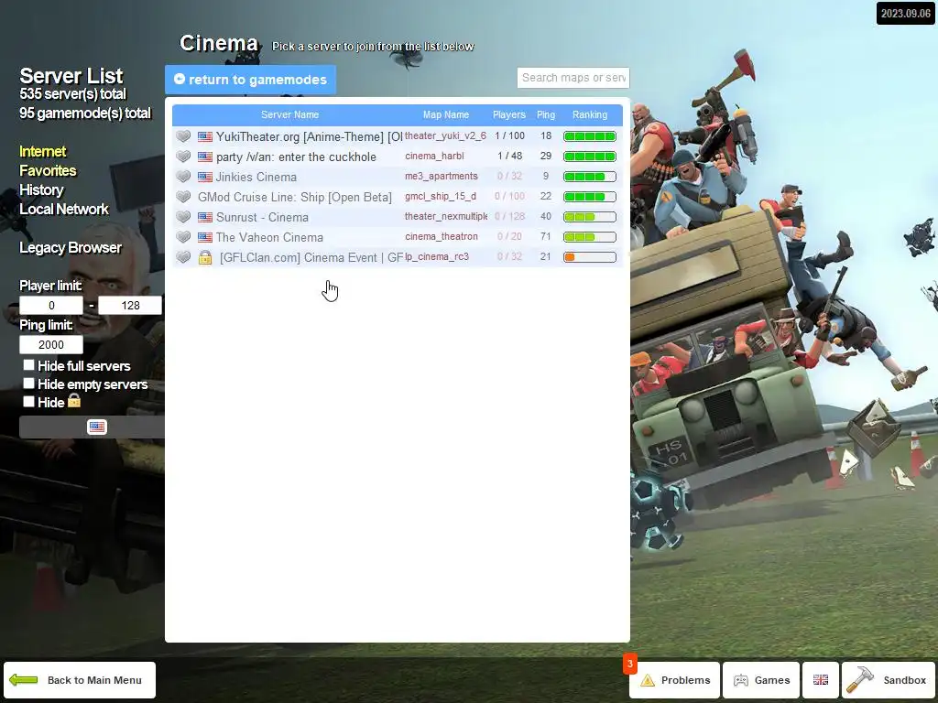This screenshot has height=703, width=938.
Task: Show Local Network servers
Action: click(64, 210)
